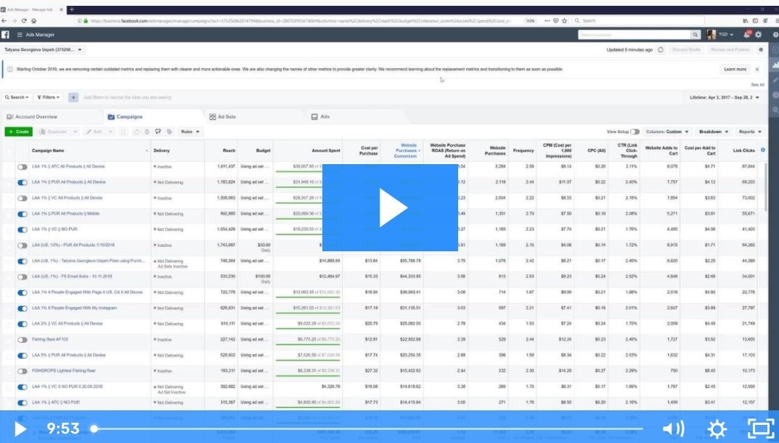Viewport: 779px width, 443px height.
Task: Start the video with the large center play button
Action: tap(390, 207)
